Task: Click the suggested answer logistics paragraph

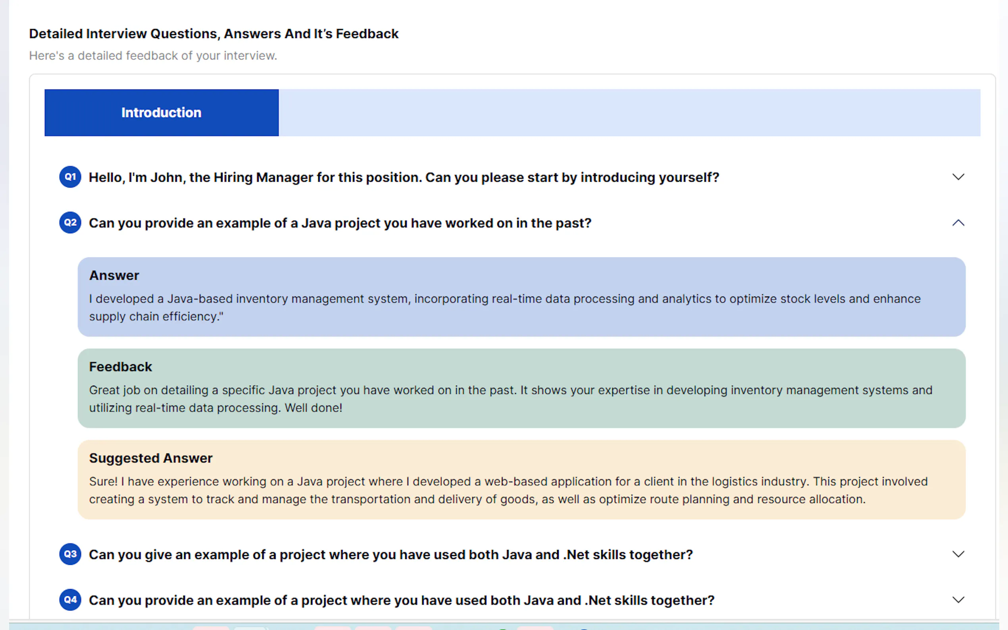Action: pyautogui.click(x=508, y=490)
